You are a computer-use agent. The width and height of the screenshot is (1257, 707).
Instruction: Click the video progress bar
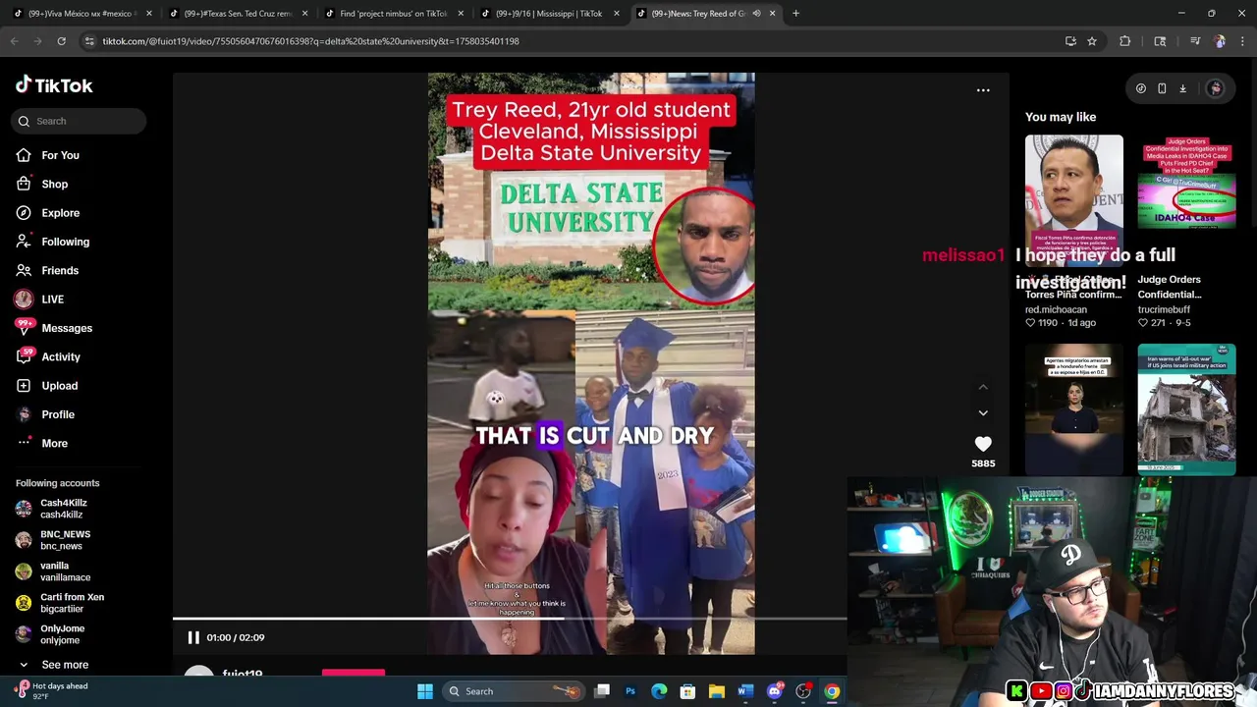pos(510,619)
